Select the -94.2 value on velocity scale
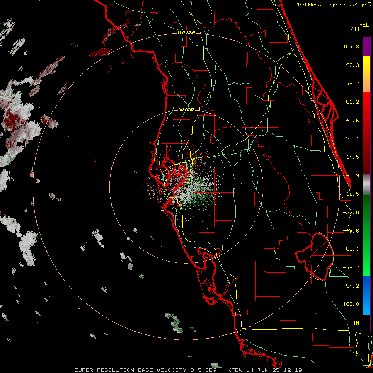The image size is (373, 373). point(351,286)
